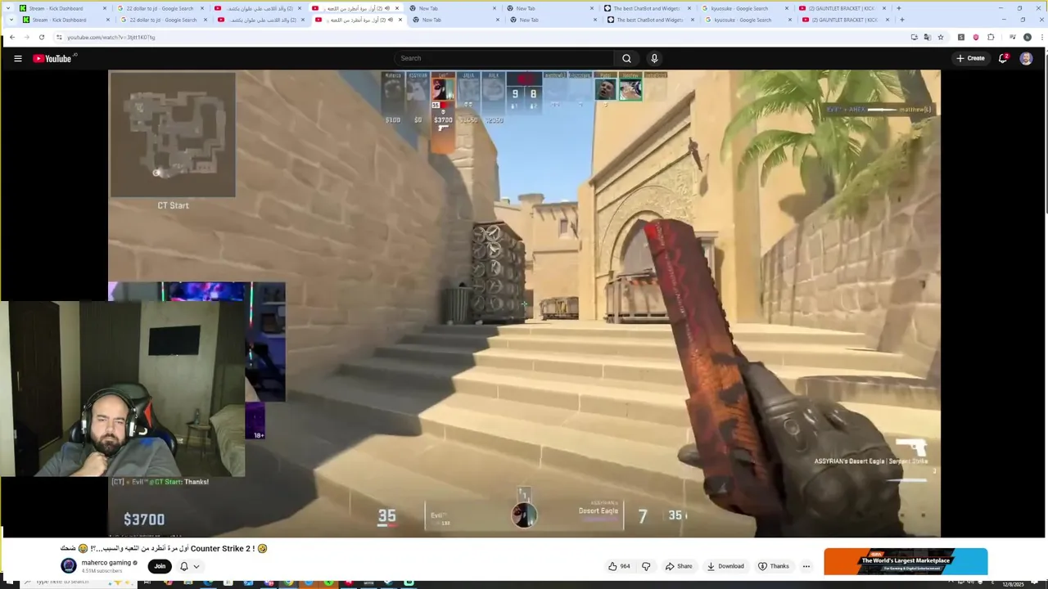The height and width of the screenshot is (589, 1048).
Task: Open the maherco gaming channel avatar
Action: [69, 565]
